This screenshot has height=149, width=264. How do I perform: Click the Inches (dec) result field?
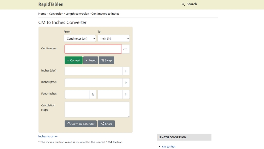94,71
